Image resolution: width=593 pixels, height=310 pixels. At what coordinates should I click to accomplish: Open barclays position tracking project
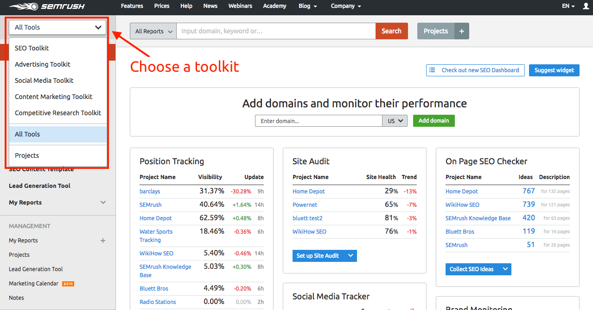(x=150, y=192)
